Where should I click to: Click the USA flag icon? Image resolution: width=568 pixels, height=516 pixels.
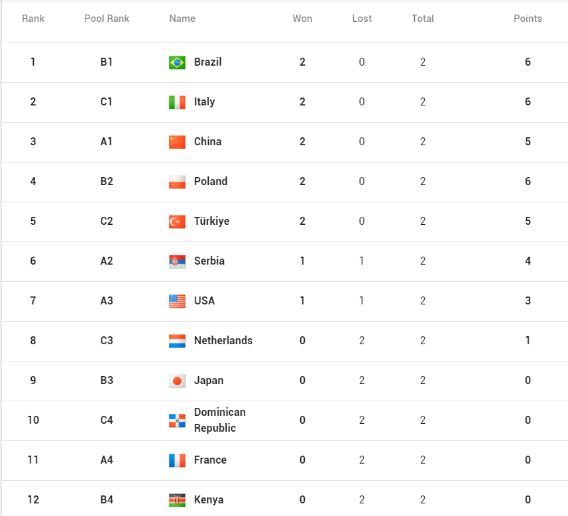click(177, 301)
